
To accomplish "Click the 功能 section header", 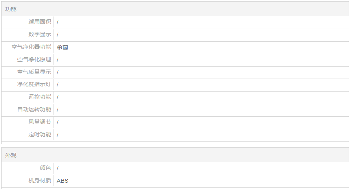I will pos(11,9).
